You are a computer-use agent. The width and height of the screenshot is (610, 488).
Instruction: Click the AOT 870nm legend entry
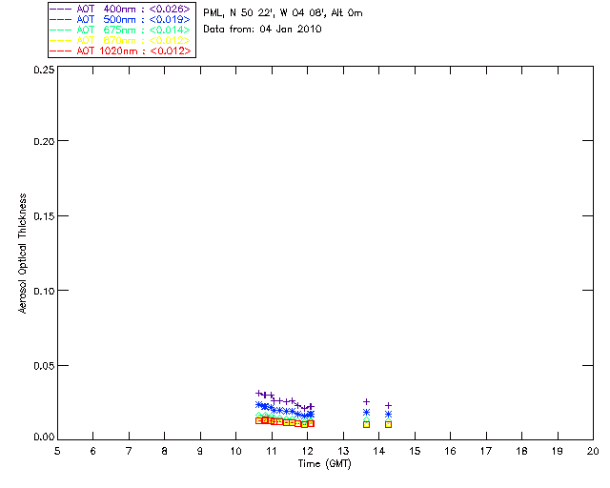click(x=120, y=40)
